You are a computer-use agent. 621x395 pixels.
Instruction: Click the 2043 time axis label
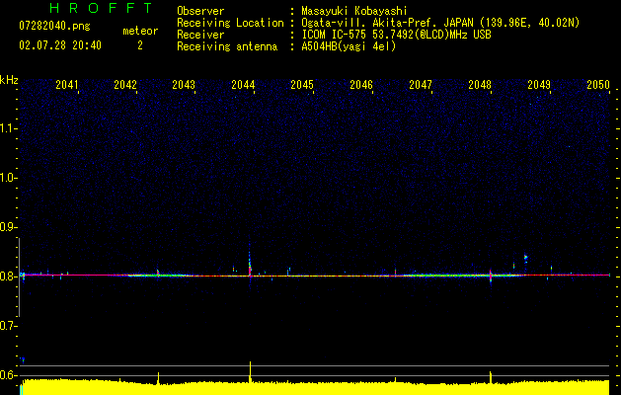(184, 84)
